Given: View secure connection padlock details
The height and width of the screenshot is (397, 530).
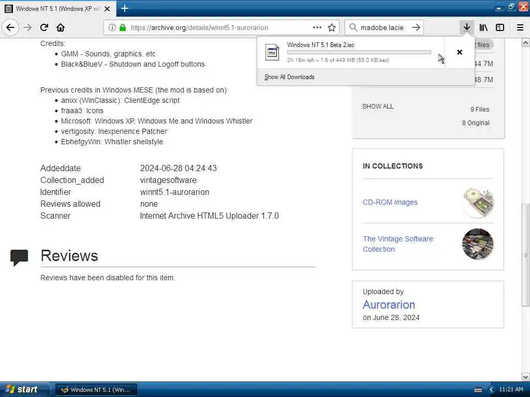Looking at the screenshot, I should (122, 27).
